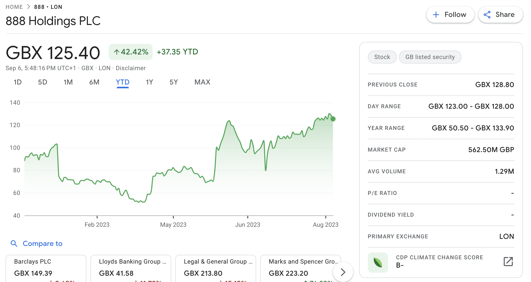Click the green CDP leaf icon

pyautogui.click(x=378, y=262)
